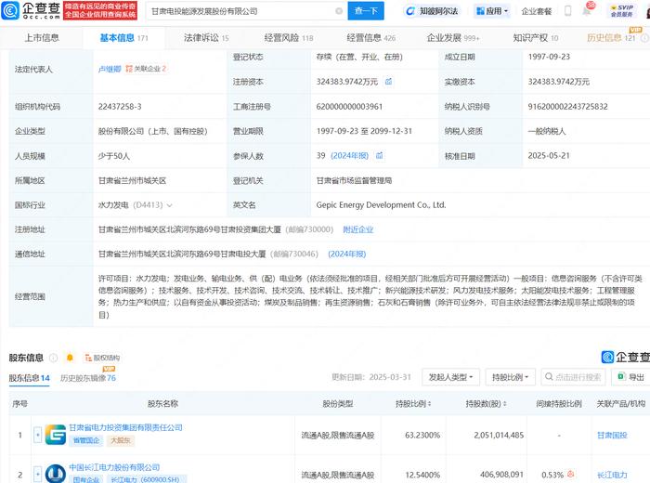
Task: Click 2024年报 link in mailing address row
Action: point(347,254)
